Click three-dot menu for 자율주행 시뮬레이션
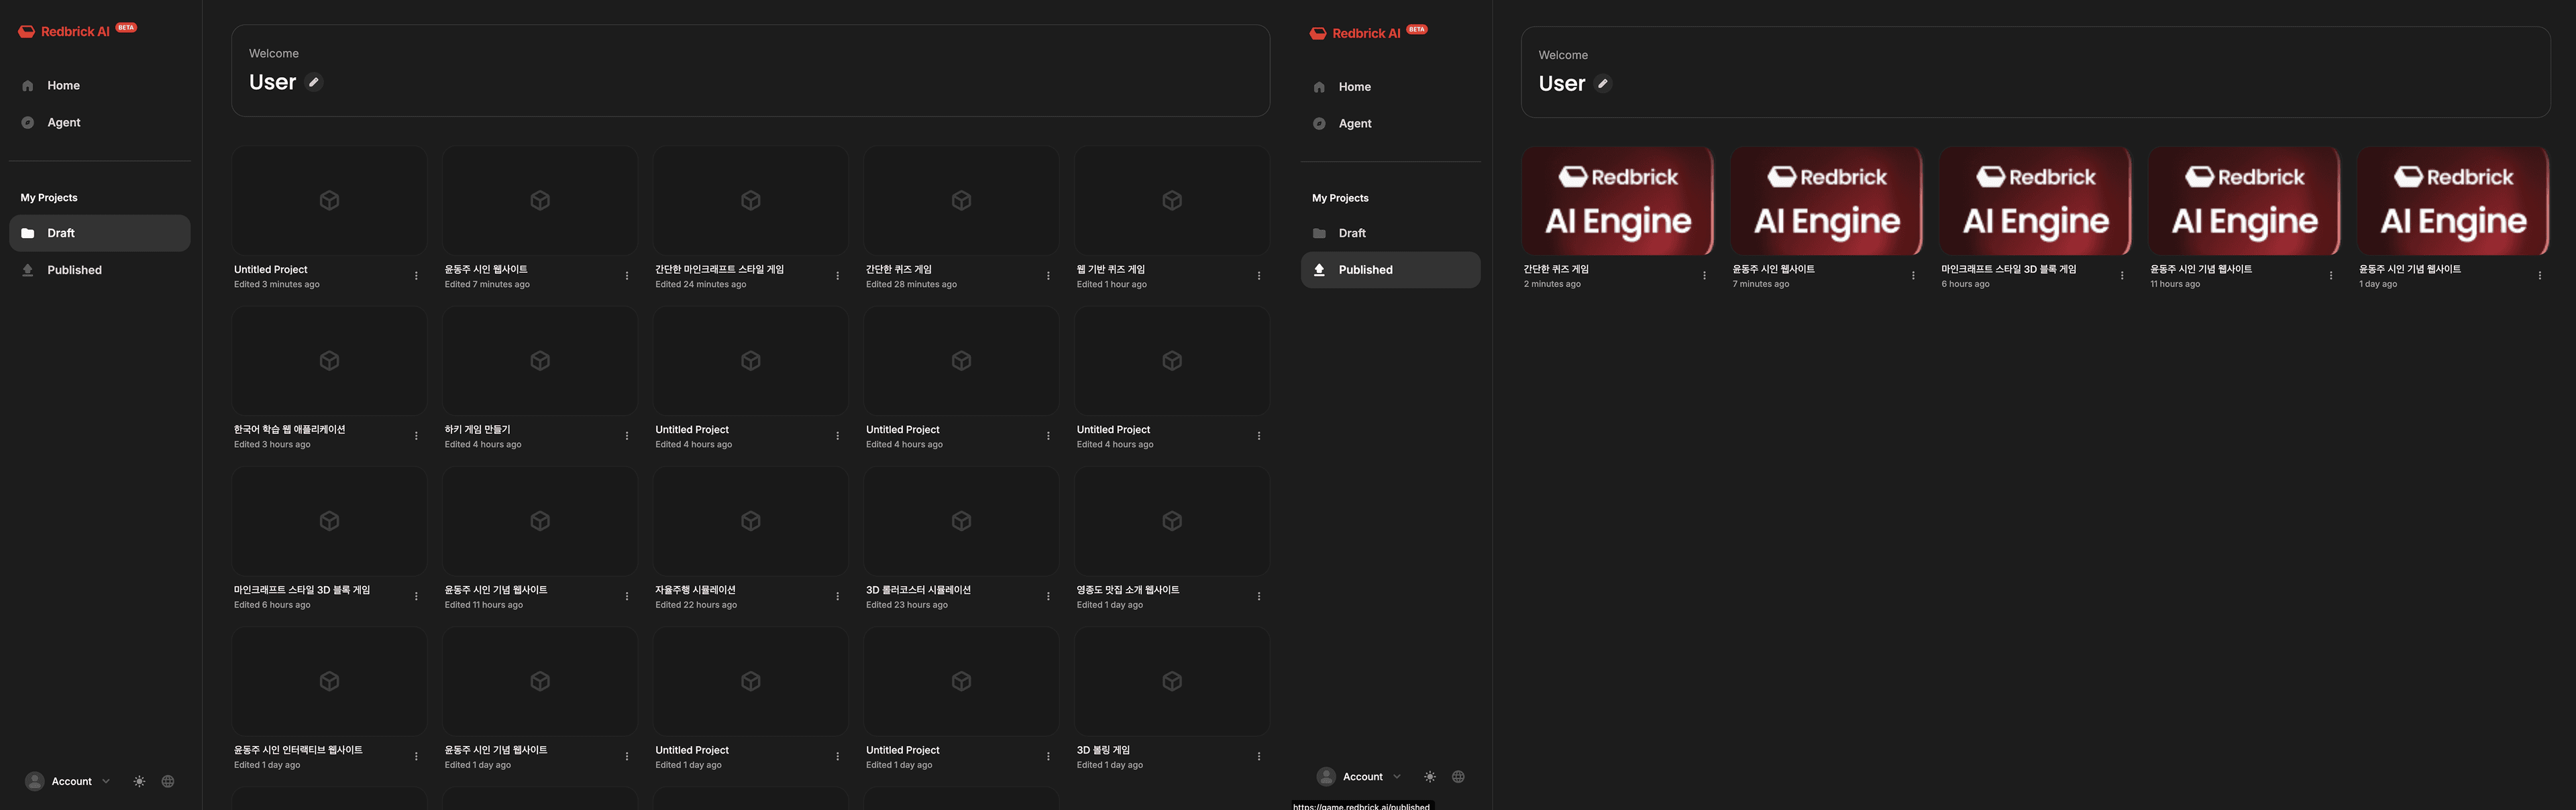 point(837,596)
